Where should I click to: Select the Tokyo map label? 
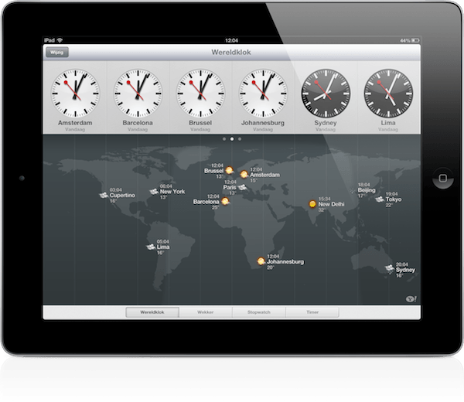tap(394, 199)
